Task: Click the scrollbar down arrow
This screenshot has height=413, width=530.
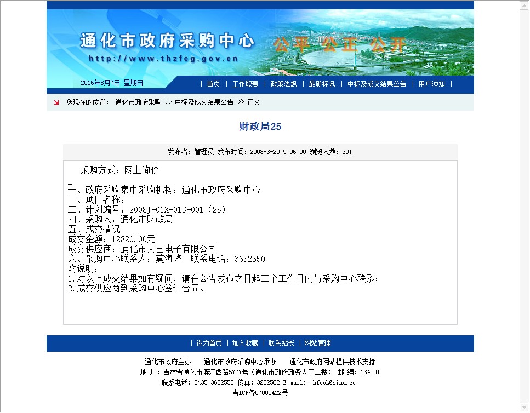Action: [524, 407]
